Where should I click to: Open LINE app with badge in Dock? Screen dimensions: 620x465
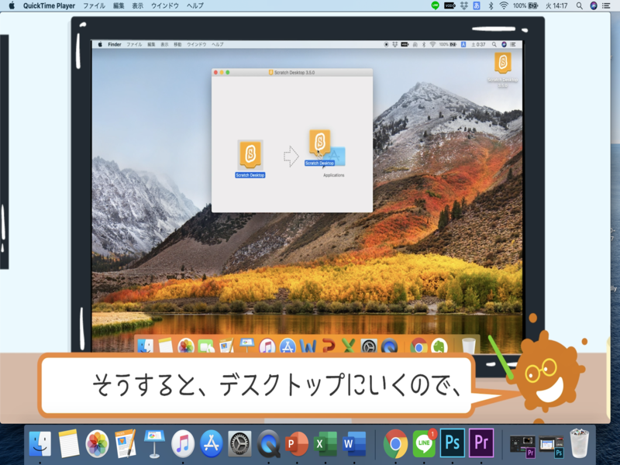click(x=424, y=443)
